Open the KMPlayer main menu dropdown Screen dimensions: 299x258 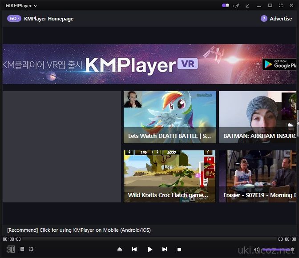coord(21,6)
